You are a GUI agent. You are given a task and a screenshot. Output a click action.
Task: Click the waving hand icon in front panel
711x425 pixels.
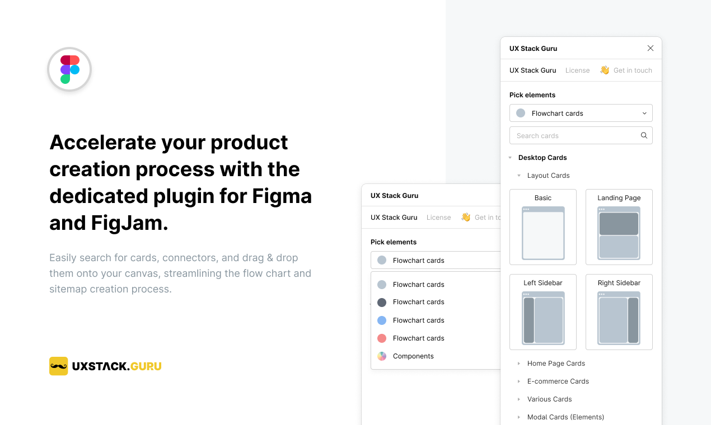(605, 70)
